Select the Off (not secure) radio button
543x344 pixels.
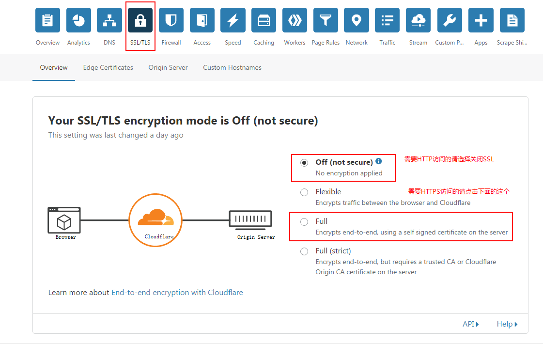pos(304,163)
